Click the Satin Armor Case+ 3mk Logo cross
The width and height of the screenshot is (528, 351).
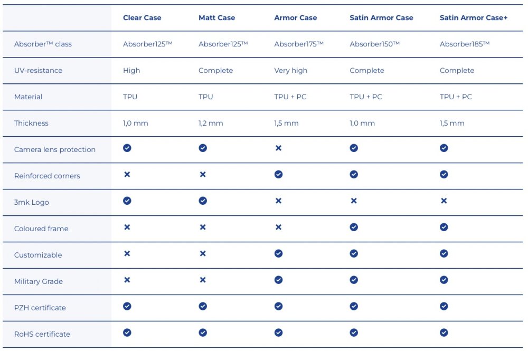coord(444,201)
